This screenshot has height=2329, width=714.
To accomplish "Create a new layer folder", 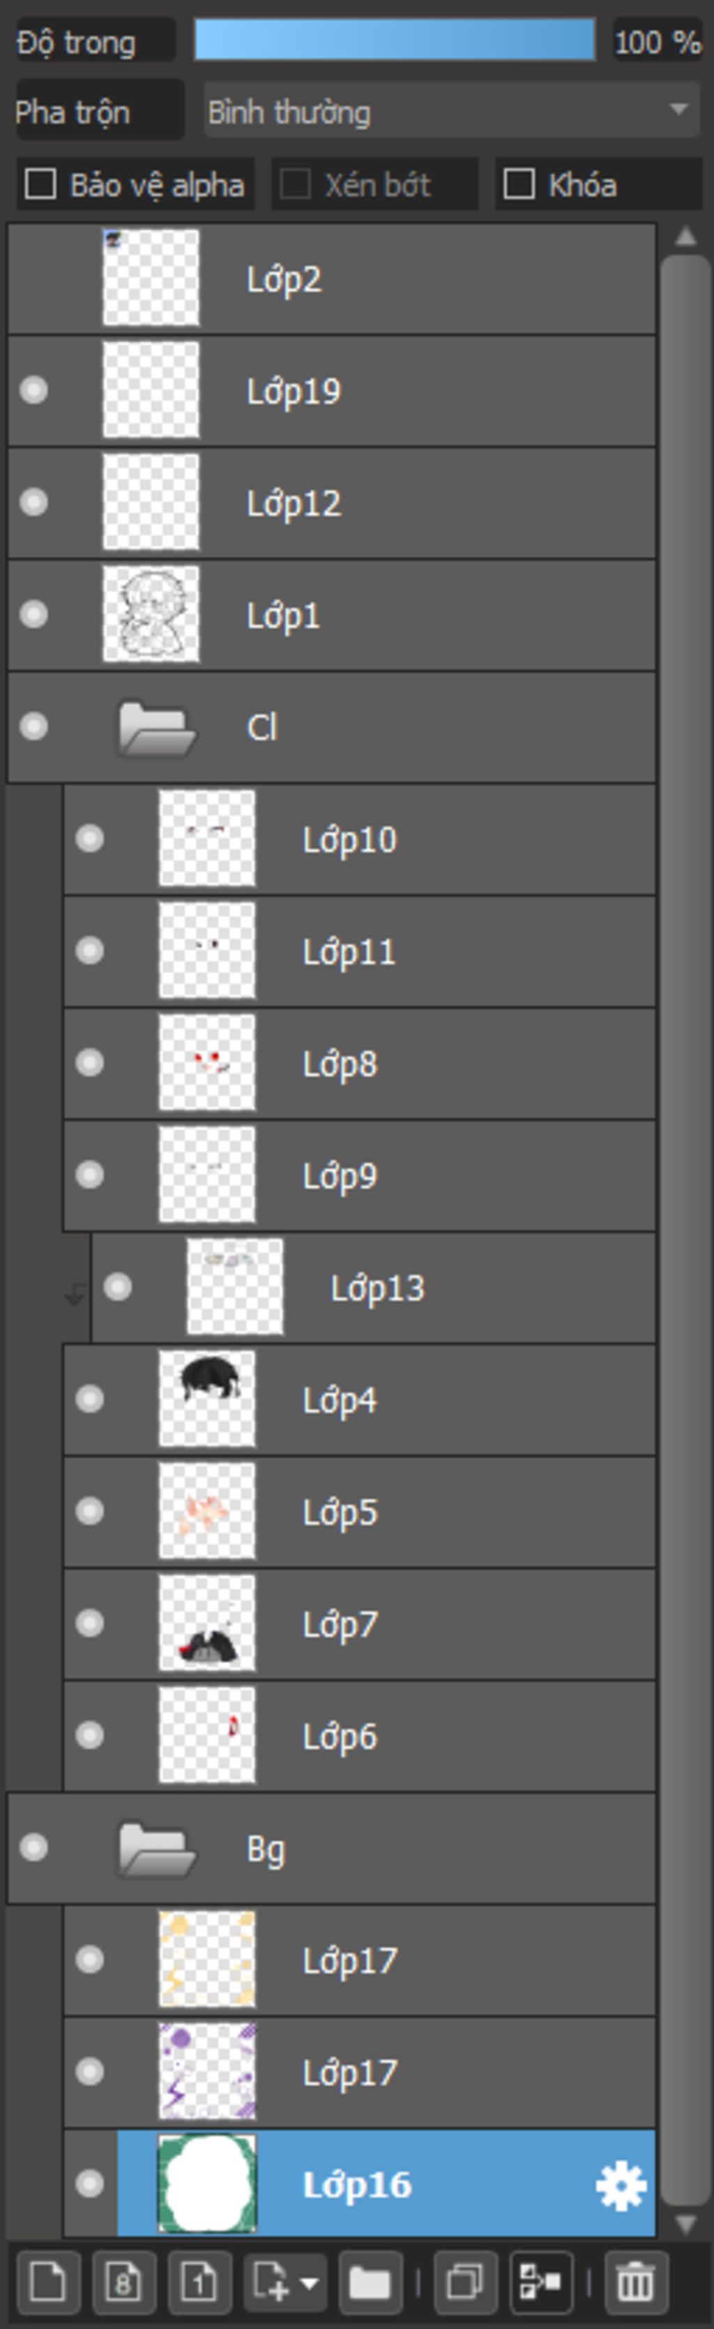I will tap(370, 2282).
